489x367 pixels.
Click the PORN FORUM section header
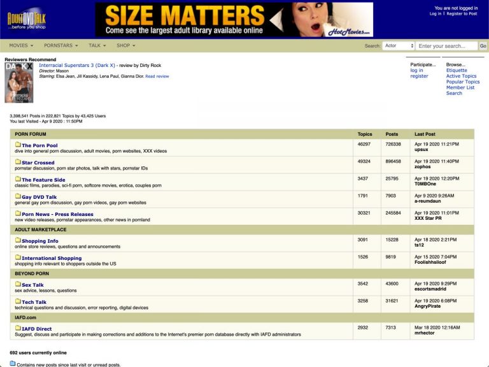(x=31, y=134)
